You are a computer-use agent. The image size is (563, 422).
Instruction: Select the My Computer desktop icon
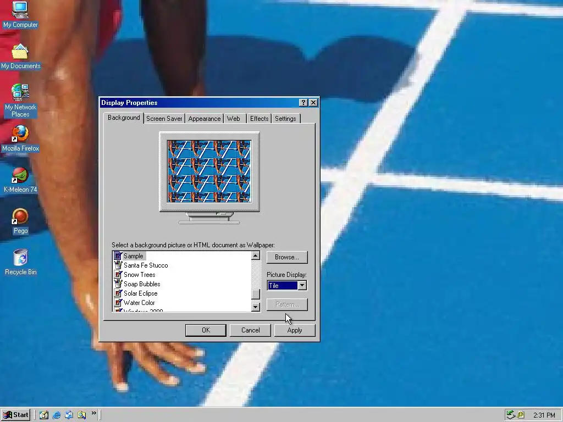(20, 14)
